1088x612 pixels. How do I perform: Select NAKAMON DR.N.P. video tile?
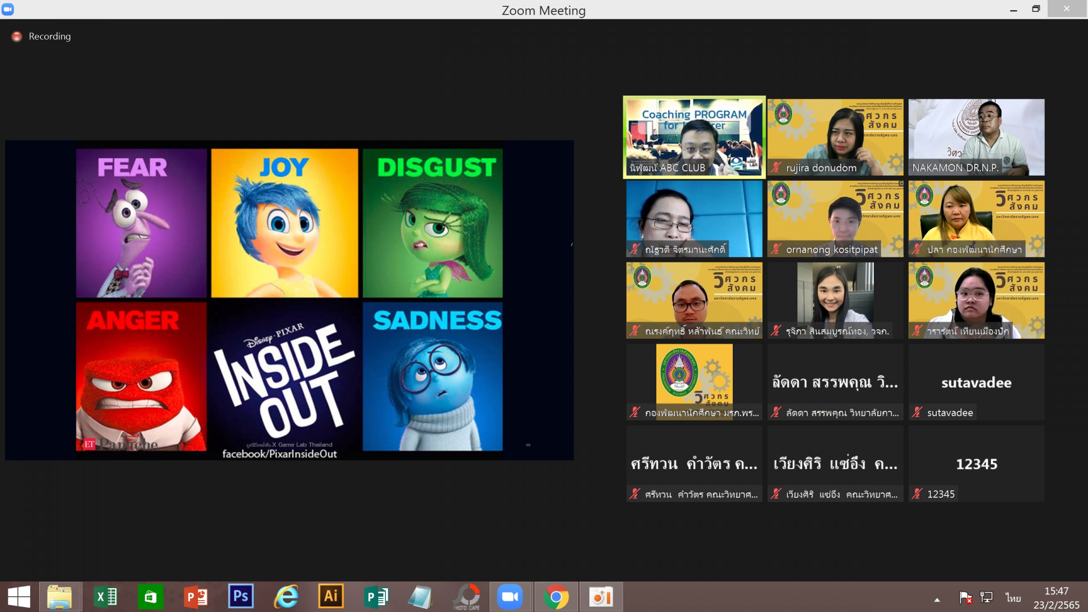(976, 137)
